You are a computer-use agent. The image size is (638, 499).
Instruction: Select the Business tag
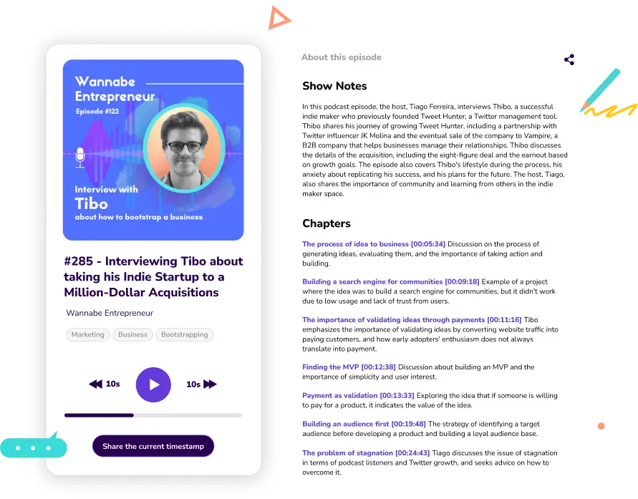(132, 335)
